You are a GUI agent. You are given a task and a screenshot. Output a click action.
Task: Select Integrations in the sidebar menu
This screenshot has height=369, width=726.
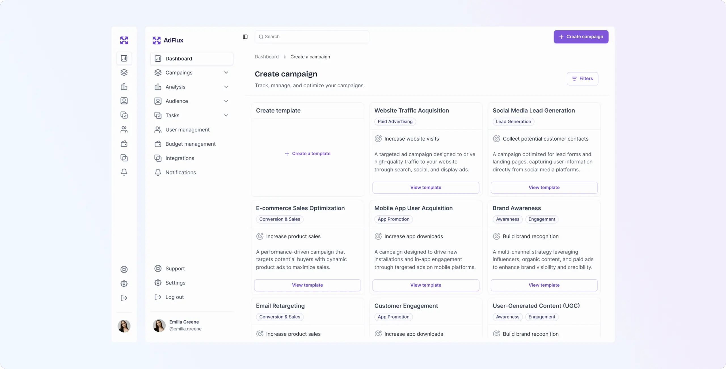[180, 158]
